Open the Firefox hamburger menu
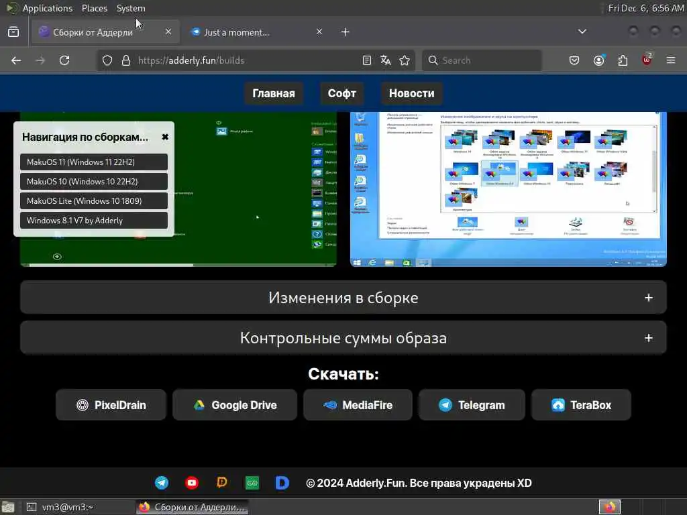 coord(671,60)
